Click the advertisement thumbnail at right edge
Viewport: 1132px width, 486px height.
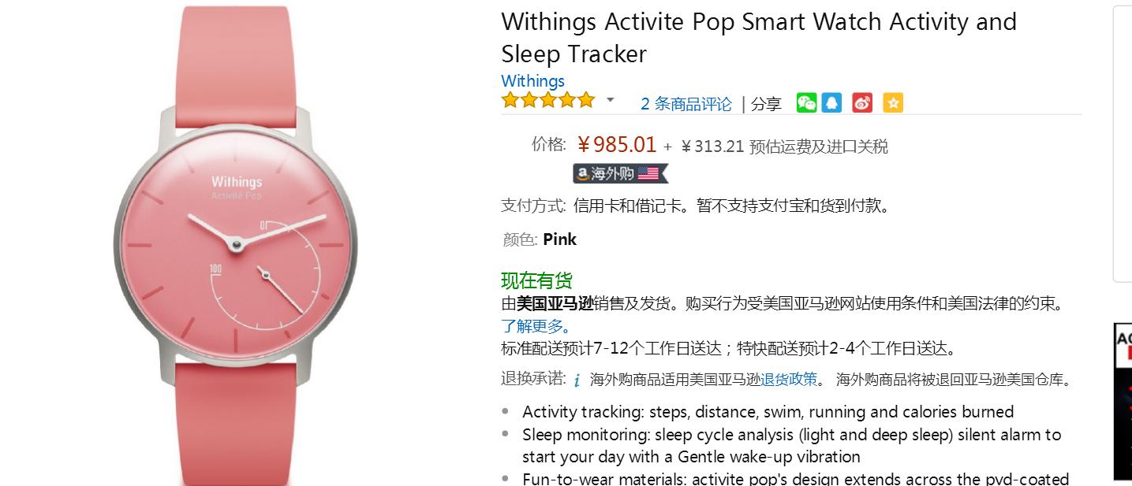point(1123,402)
